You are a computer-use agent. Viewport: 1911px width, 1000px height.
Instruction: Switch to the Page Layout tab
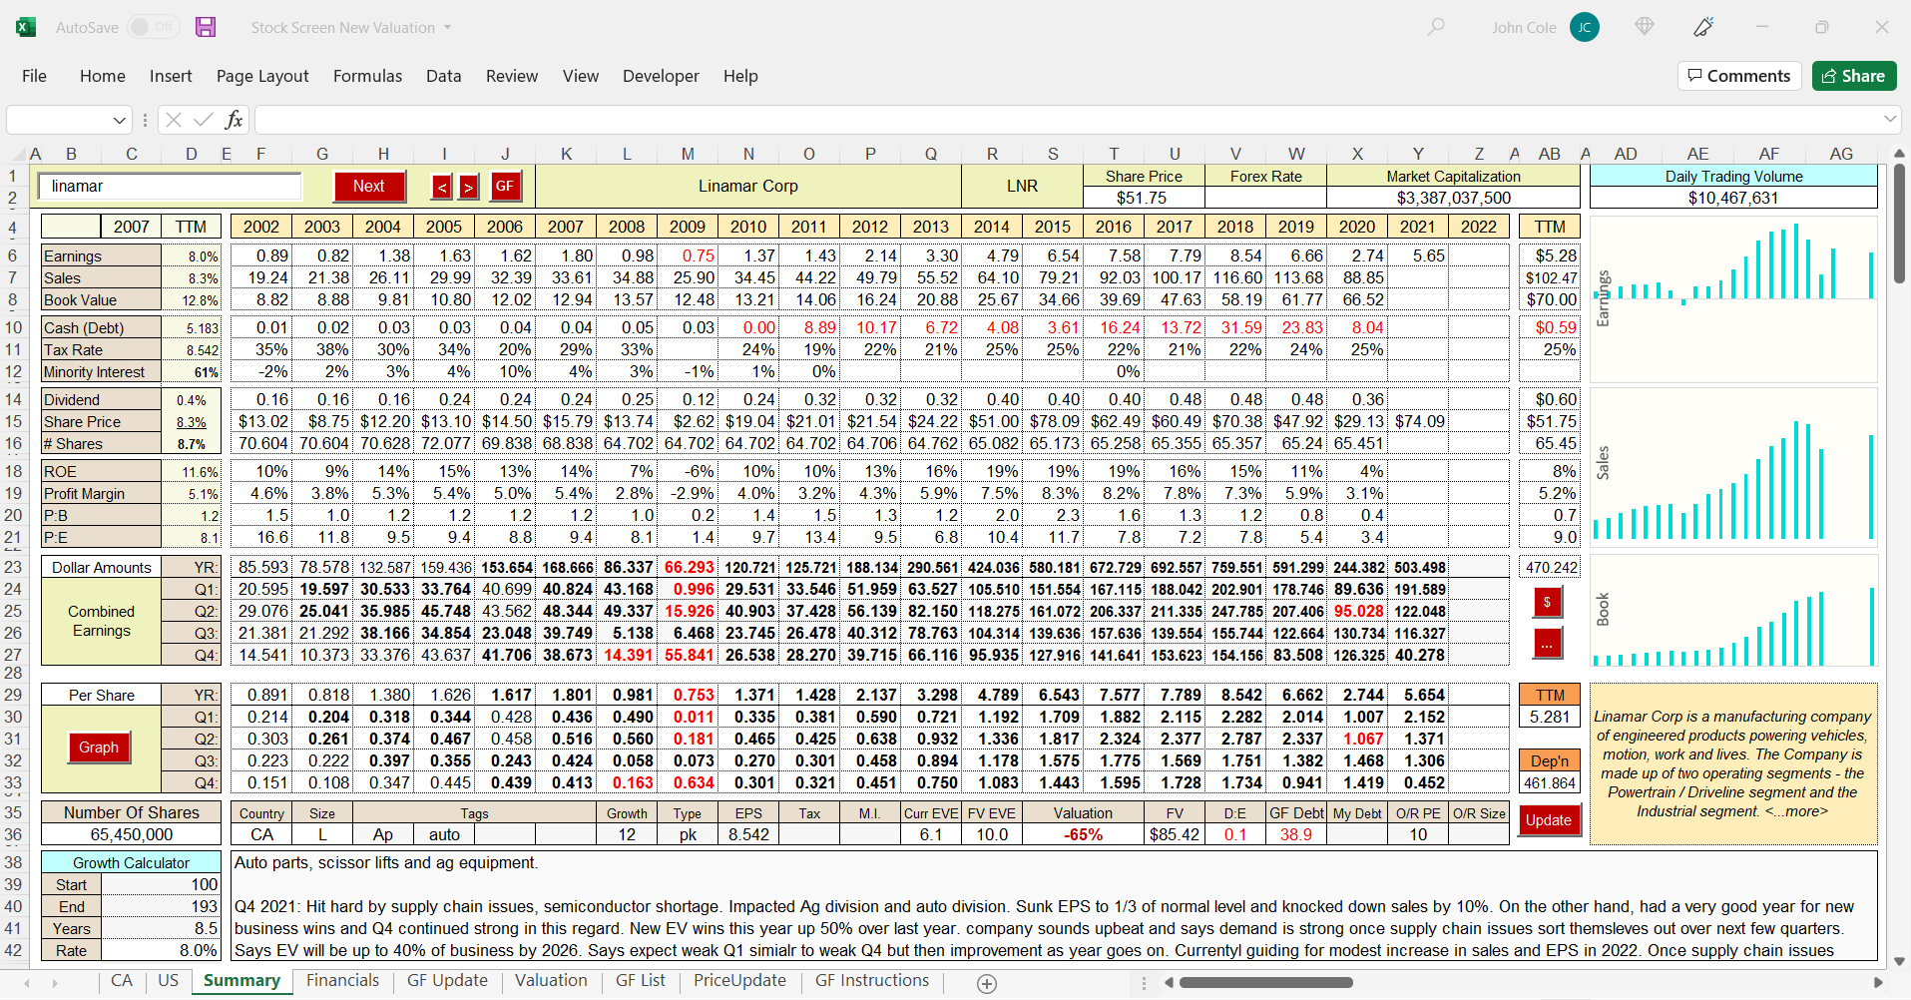click(x=262, y=76)
